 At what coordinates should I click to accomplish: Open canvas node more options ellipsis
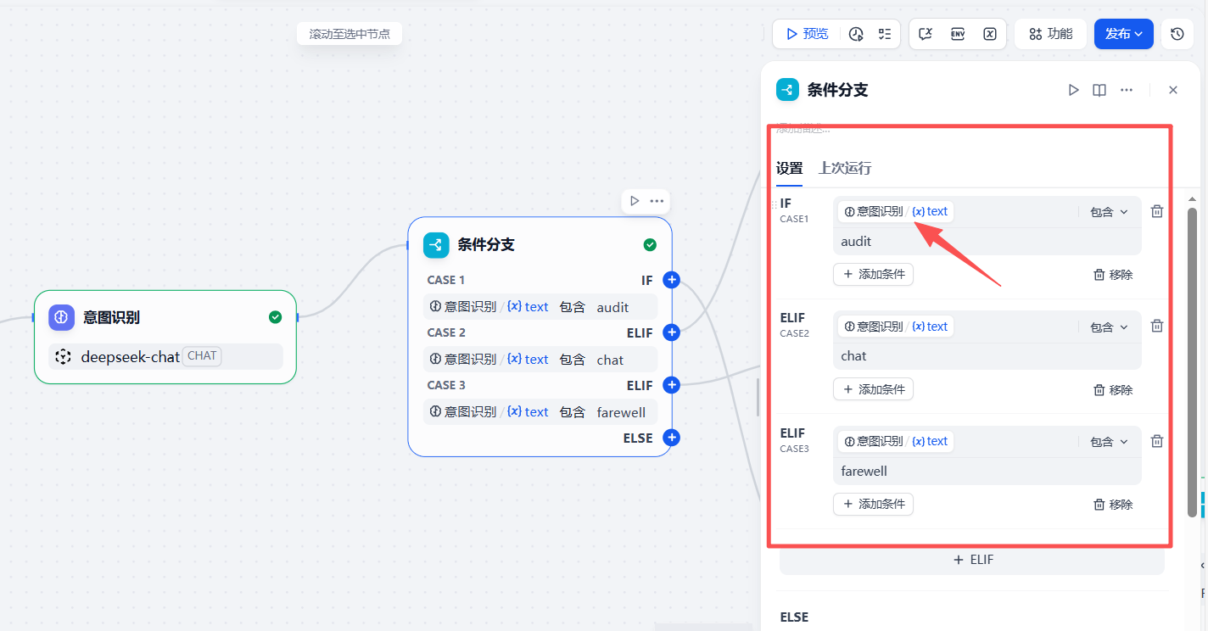tap(657, 201)
